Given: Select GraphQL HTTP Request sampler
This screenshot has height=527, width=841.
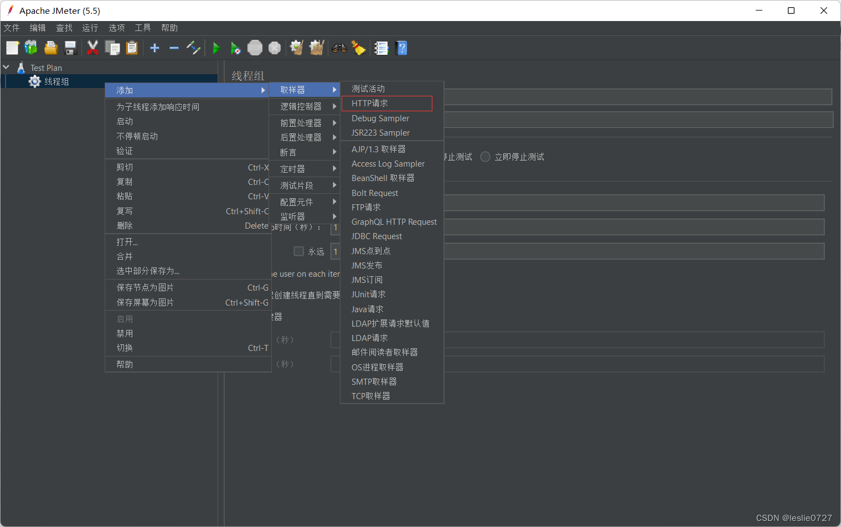Looking at the screenshot, I should click(x=392, y=222).
